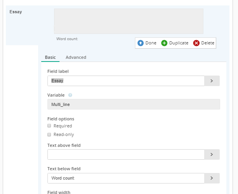The height and width of the screenshot is (194, 238).
Task: Click the Done button text
Action: 151,43
